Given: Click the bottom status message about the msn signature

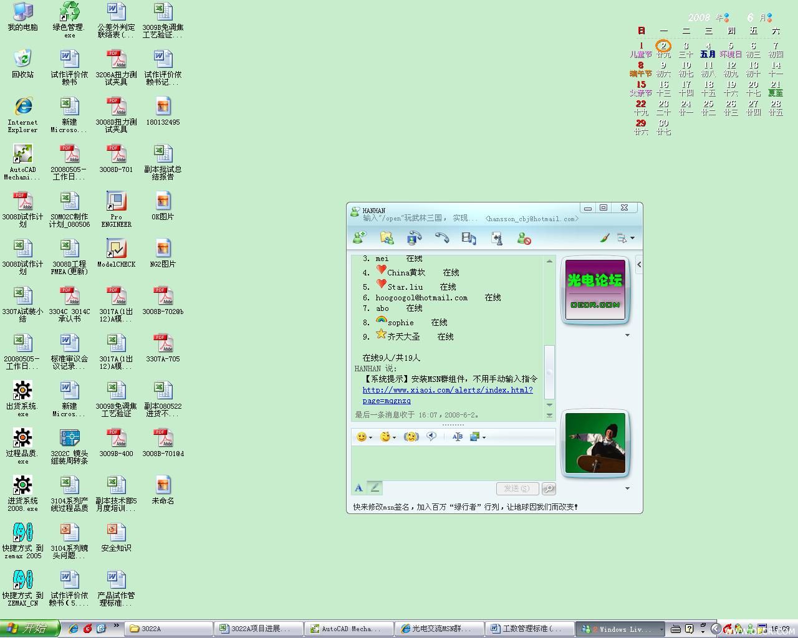Looking at the screenshot, I should point(465,507).
